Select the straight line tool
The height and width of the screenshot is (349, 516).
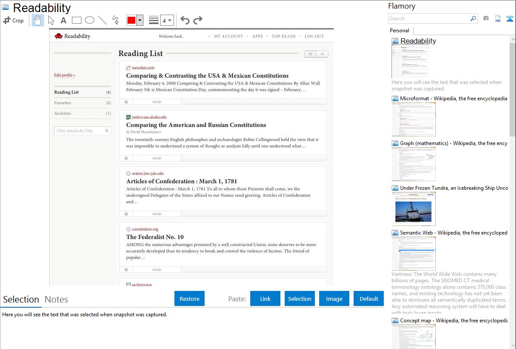pyautogui.click(x=103, y=20)
